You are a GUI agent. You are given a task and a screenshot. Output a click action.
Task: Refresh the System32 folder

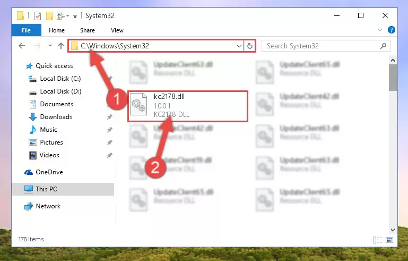click(x=249, y=46)
